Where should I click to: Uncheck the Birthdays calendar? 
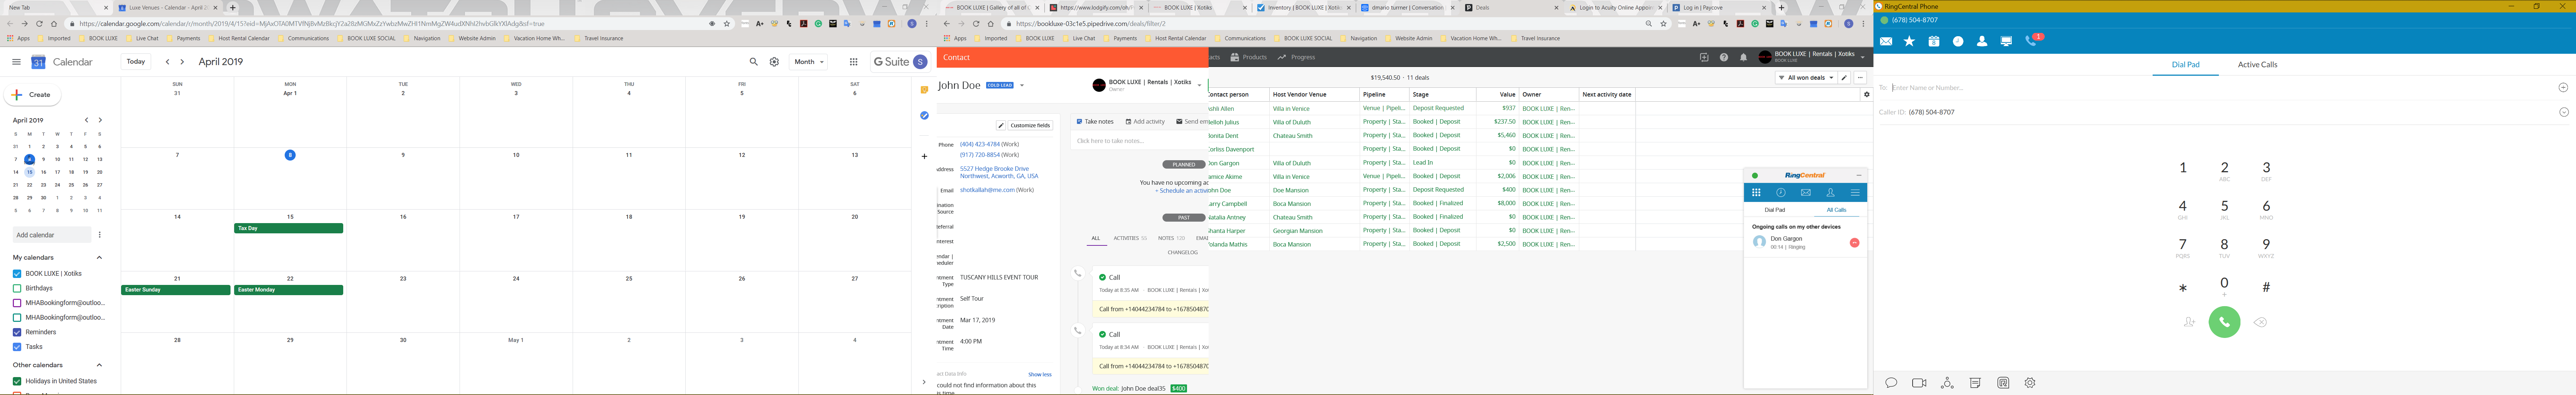(x=16, y=288)
